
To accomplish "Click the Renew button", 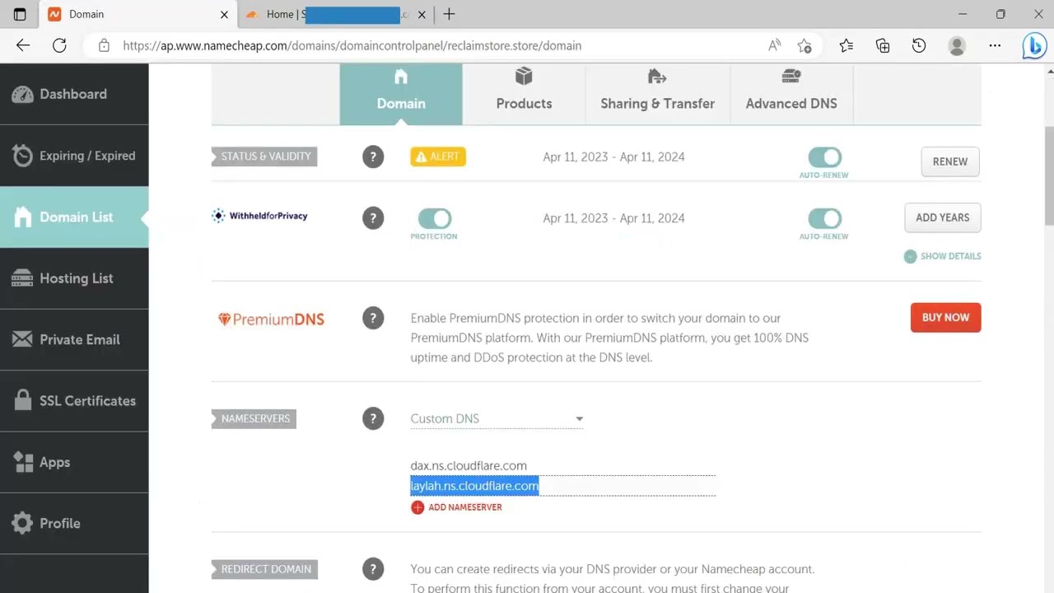I will click(x=950, y=161).
